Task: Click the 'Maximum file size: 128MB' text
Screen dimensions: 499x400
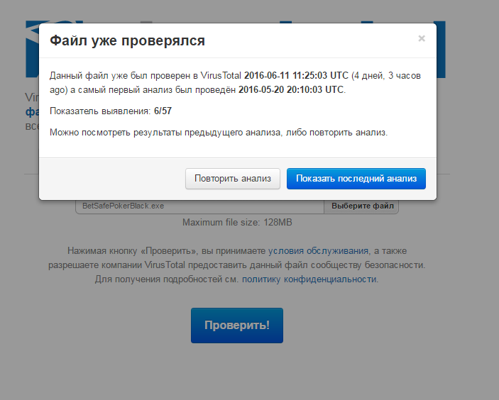Action: (x=237, y=222)
